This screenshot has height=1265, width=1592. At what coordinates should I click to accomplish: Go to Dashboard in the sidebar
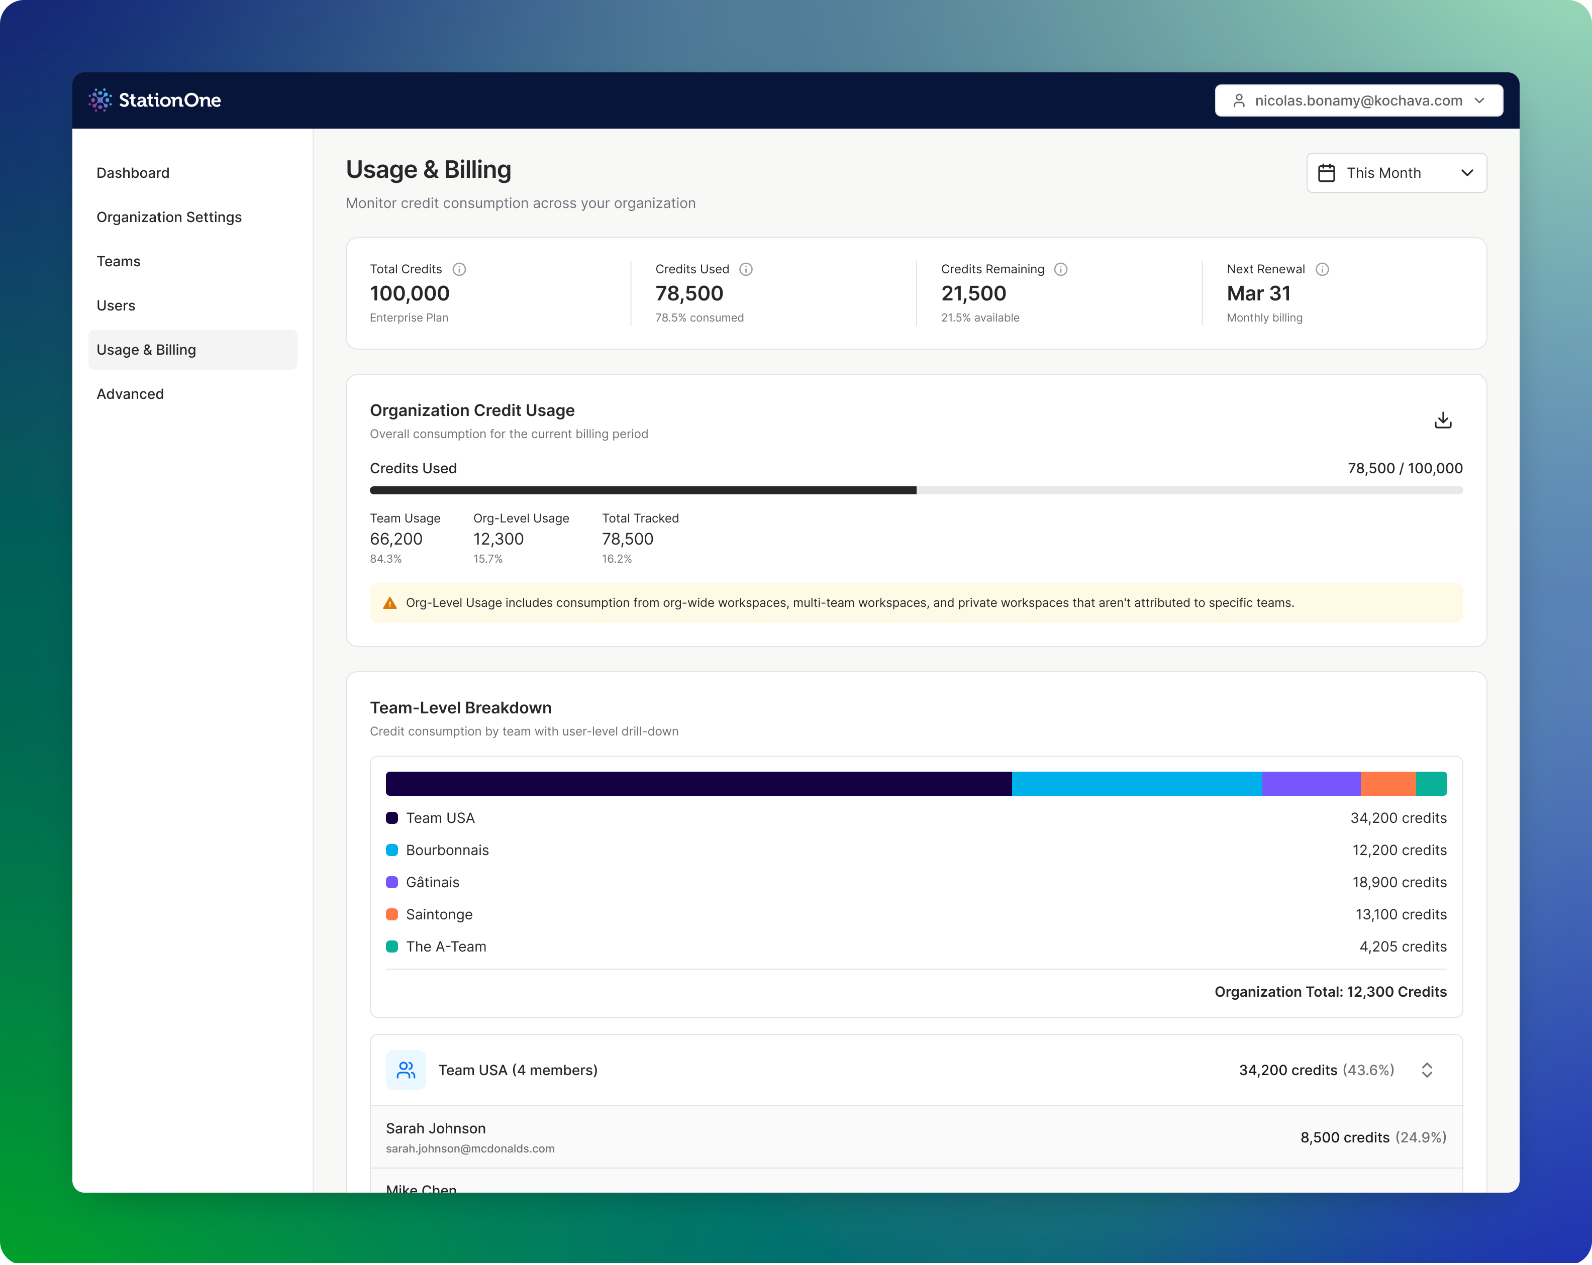[133, 173]
